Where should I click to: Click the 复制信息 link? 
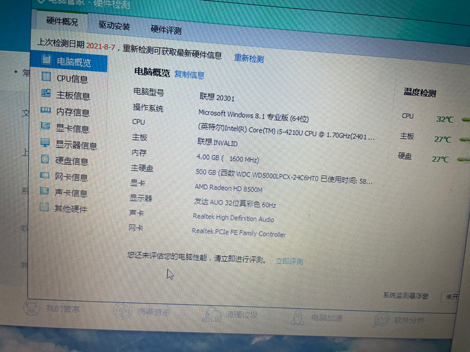(189, 74)
